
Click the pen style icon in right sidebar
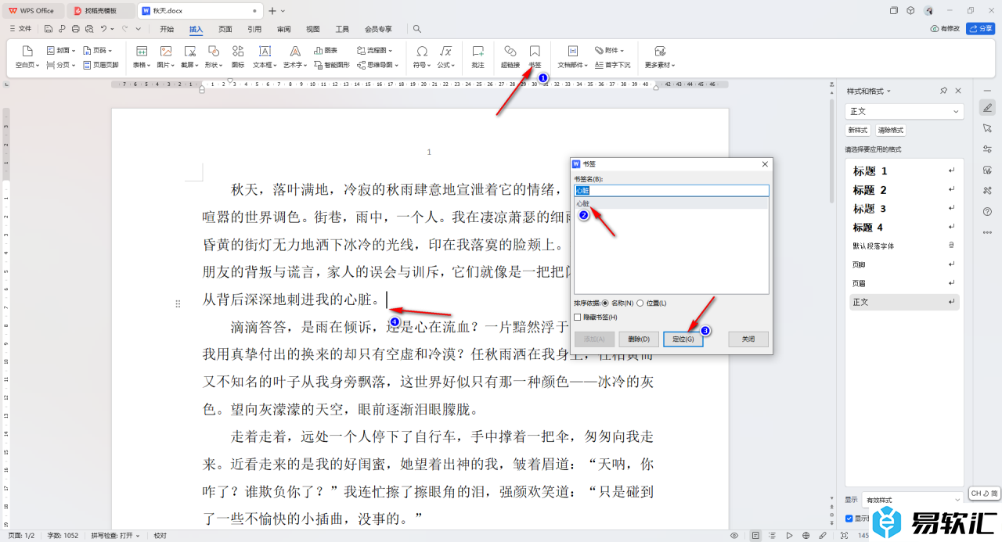[x=986, y=107]
